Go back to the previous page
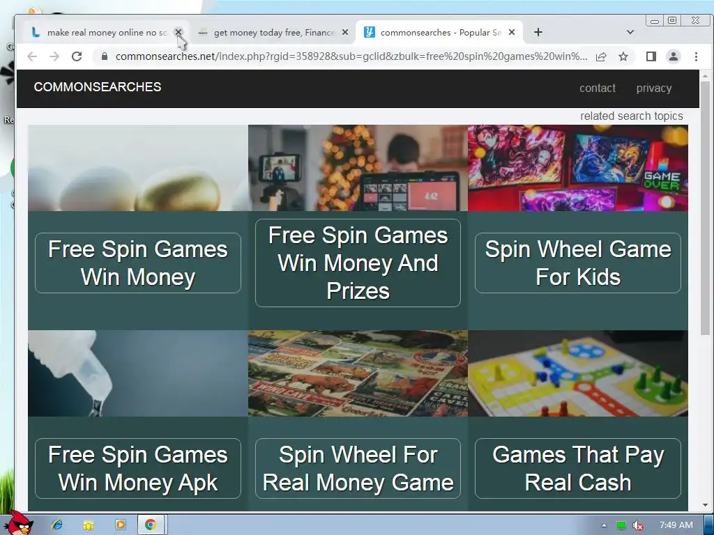This screenshot has height=535, width=714. pyautogui.click(x=32, y=56)
